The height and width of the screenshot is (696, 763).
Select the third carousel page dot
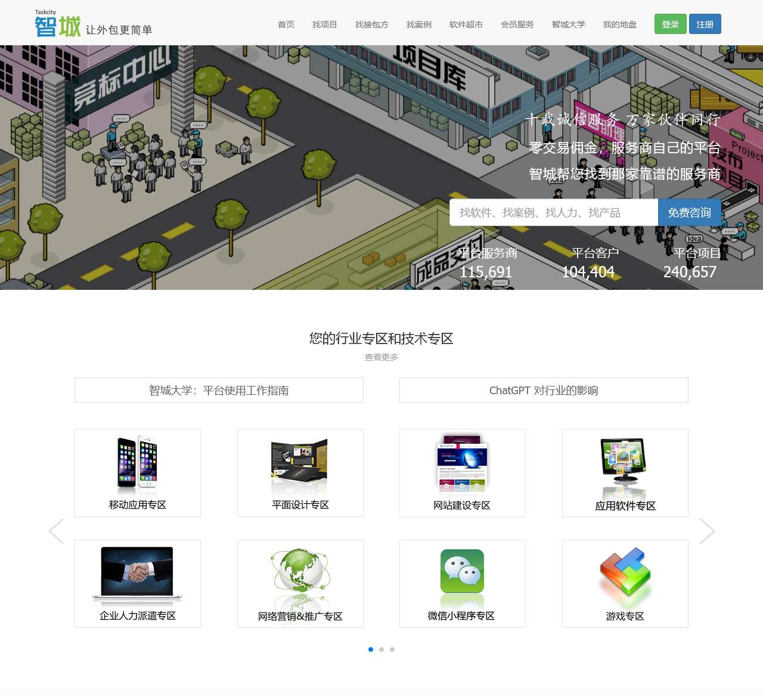pos(392,649)
